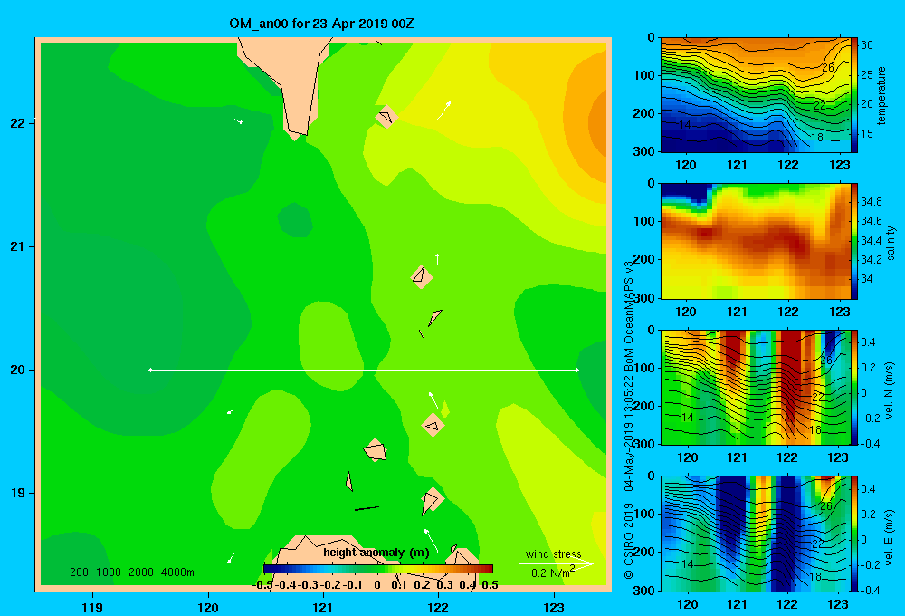Click the 'vel. E (m/s)' label
The width and height of the screenshot is (905, 616).
889,537
